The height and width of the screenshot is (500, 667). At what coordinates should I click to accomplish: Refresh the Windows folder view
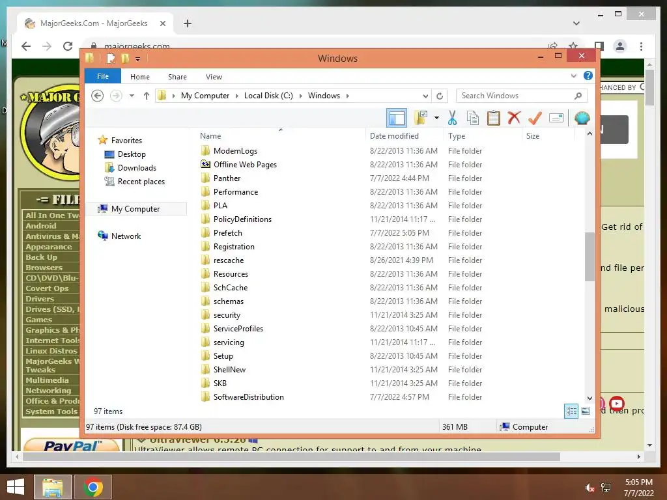pyautogui.click(x=440, y=96)
